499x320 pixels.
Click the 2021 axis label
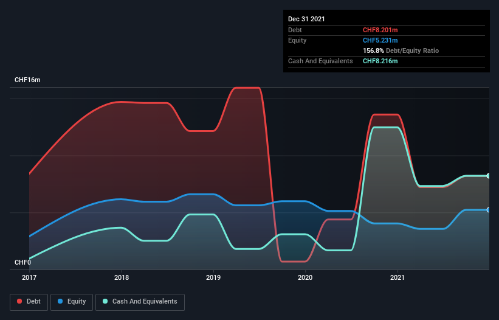397,277
